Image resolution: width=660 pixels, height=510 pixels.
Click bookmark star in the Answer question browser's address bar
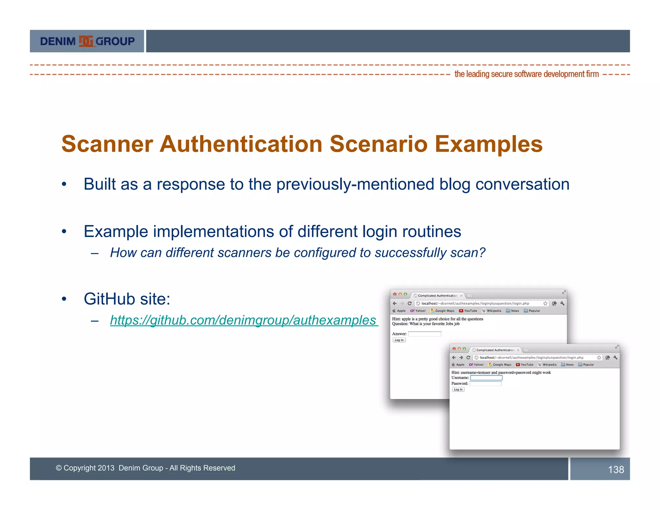click(x=545, y=303)
